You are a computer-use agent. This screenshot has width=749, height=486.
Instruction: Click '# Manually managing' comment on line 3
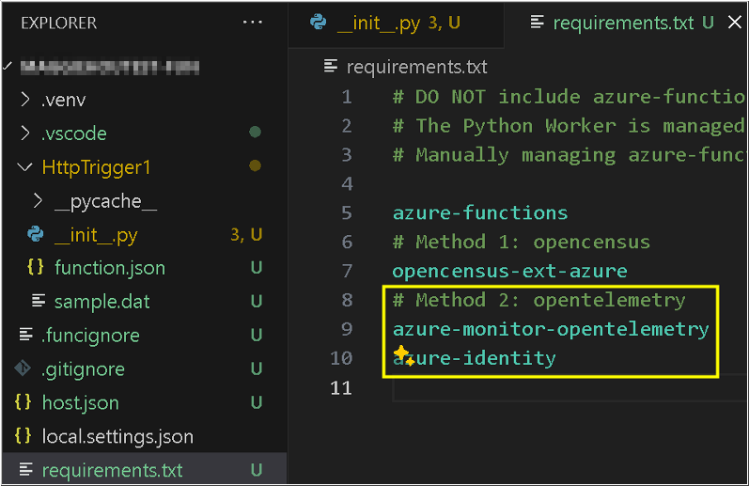coord(505,155)
